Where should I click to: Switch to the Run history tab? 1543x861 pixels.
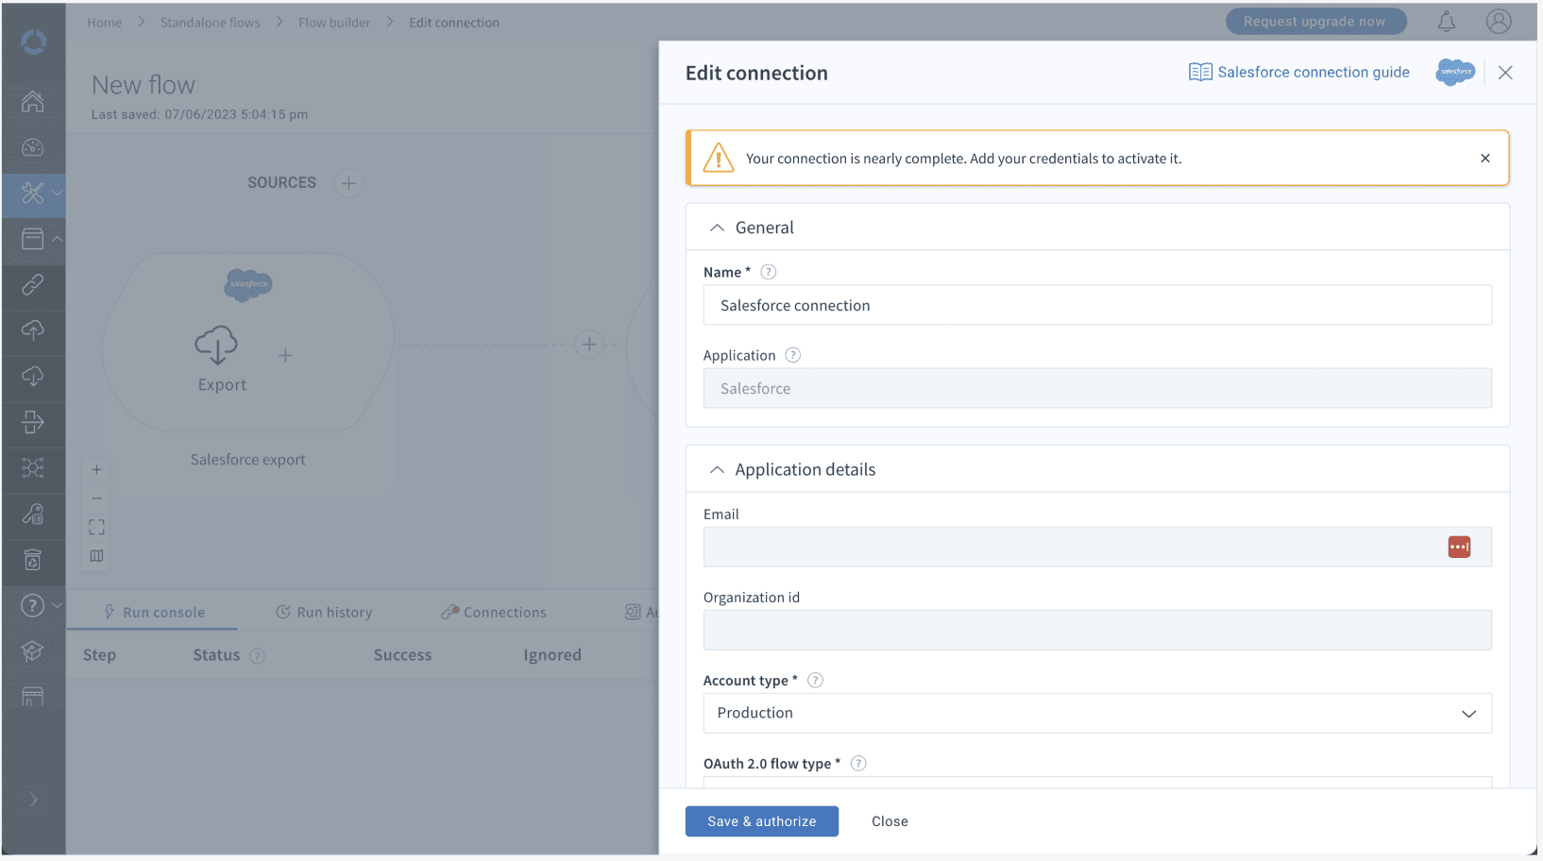(x=324, y=612)
